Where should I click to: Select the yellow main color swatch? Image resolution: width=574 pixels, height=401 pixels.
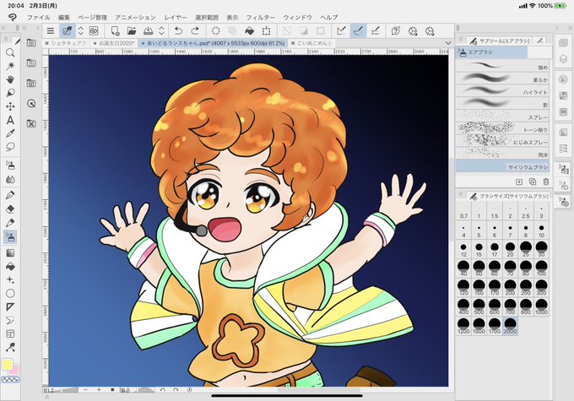click(7, 365)
